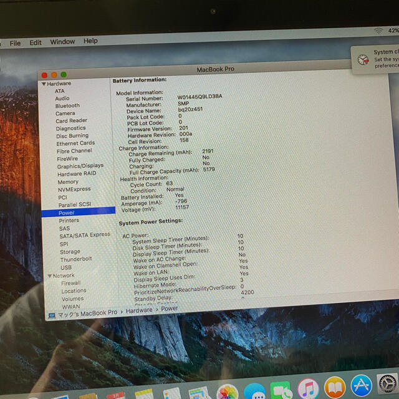
Task: Select Printers in the sidebar
Action: click(x=69, y=221)
